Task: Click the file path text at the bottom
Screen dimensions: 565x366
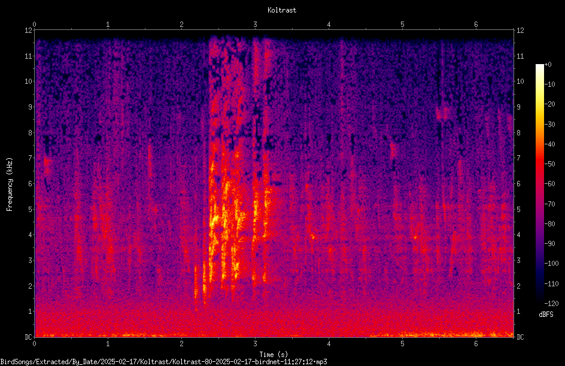Action: tap(163, 362)
